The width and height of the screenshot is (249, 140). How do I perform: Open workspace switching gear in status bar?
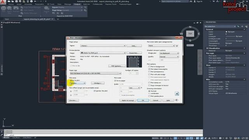click(220, 138)
